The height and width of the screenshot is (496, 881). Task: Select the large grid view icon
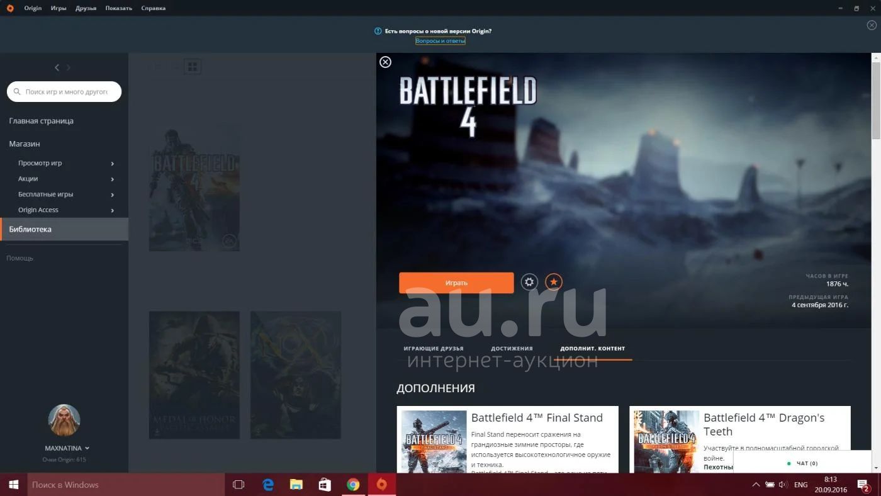[193, 66]
